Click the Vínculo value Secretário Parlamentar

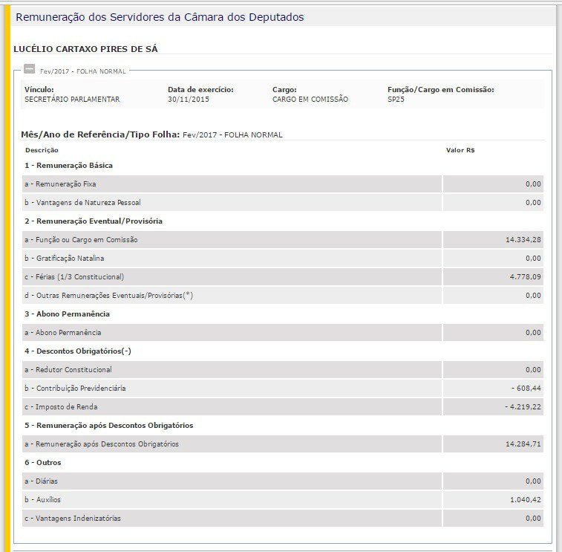[x=72, y=100]
